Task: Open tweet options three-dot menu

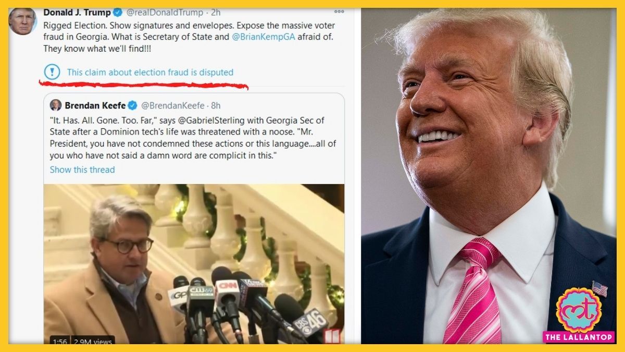Action: 339,11
